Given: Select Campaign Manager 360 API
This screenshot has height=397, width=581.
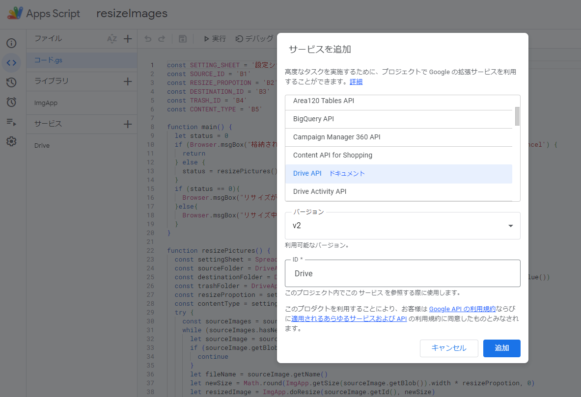Looking at the screenshot, I should 399,137.
